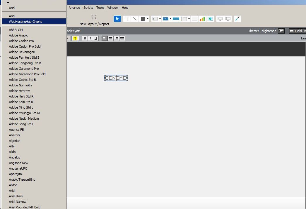Select the Format Painter tool
Screen dimensions: 306x209
click(237, 19)
